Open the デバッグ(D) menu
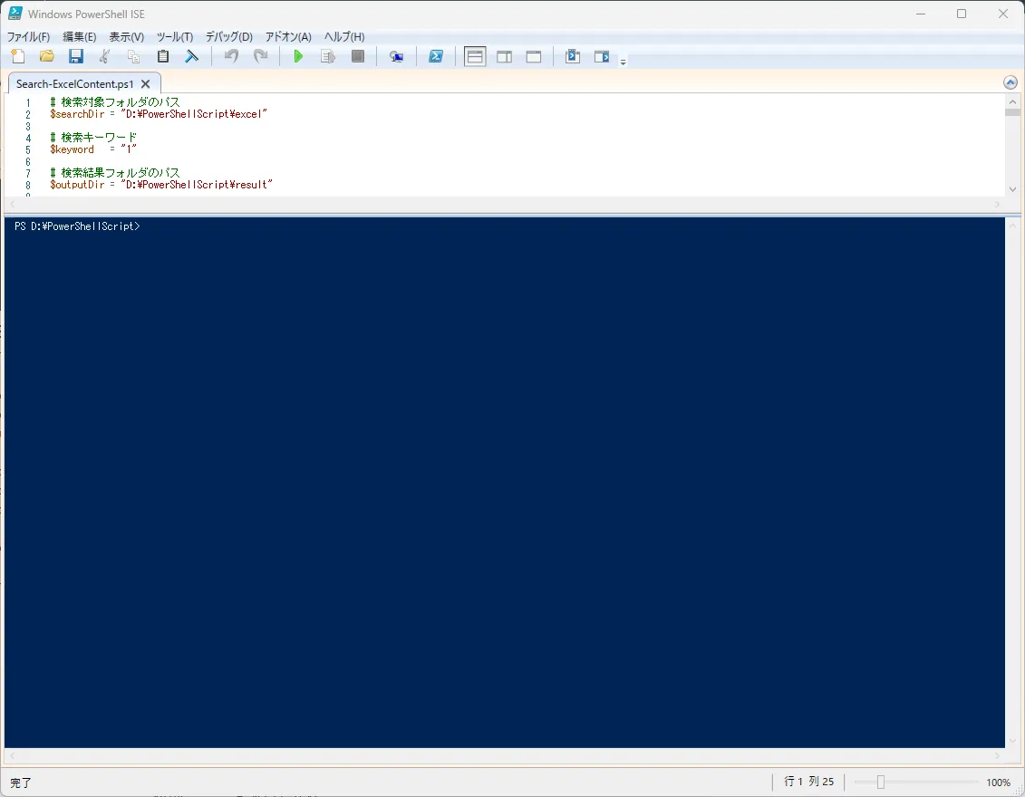Image resolution: width=1025 pixels, height=797 pixels. [x=228, y=36]
